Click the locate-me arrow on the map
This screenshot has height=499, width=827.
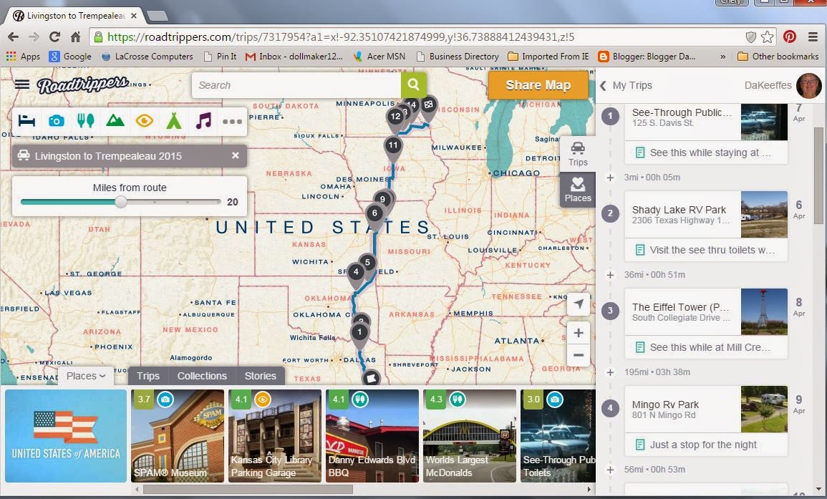(x=579, y=304)
